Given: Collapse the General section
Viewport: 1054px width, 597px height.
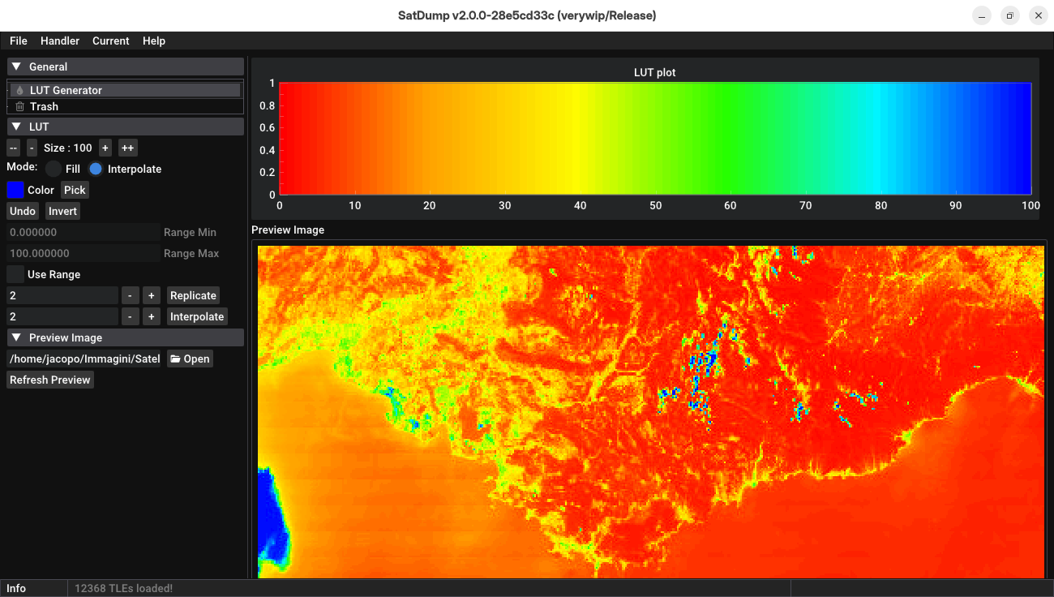Looking at the screenshot, I should coord(16,67).
